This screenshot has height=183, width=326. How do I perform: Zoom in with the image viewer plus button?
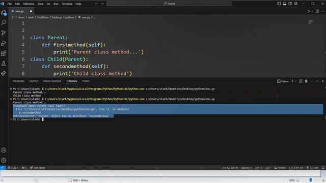point(323,180)
